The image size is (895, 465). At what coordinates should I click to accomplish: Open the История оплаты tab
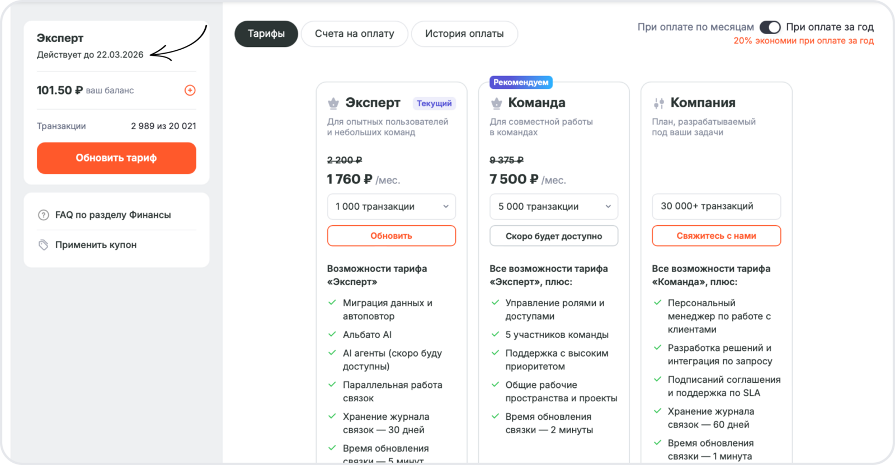click(x=464, y=34)
